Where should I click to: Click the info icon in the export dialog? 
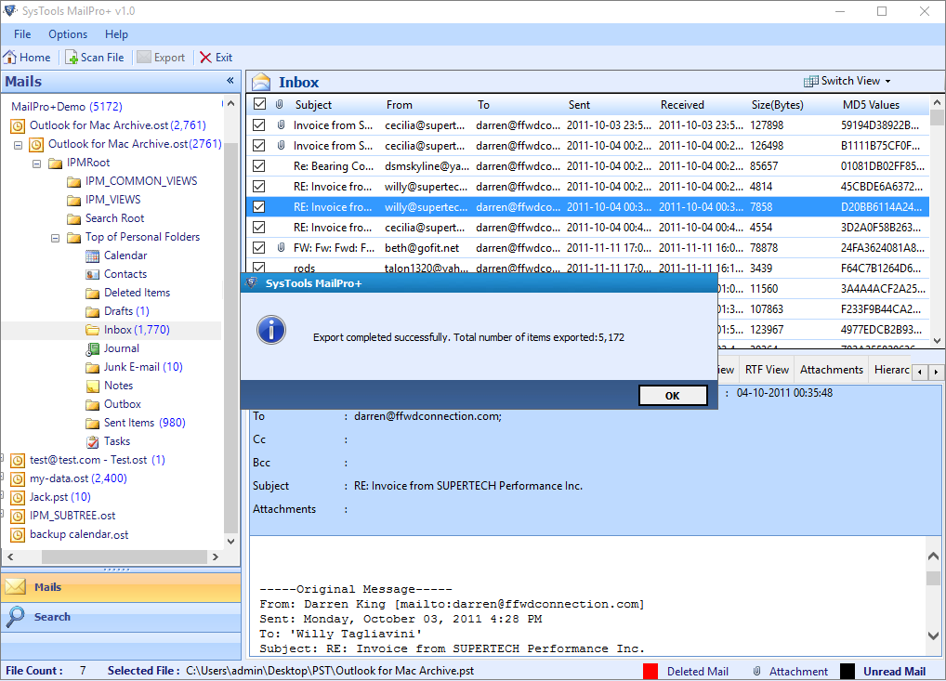(271, 330)
